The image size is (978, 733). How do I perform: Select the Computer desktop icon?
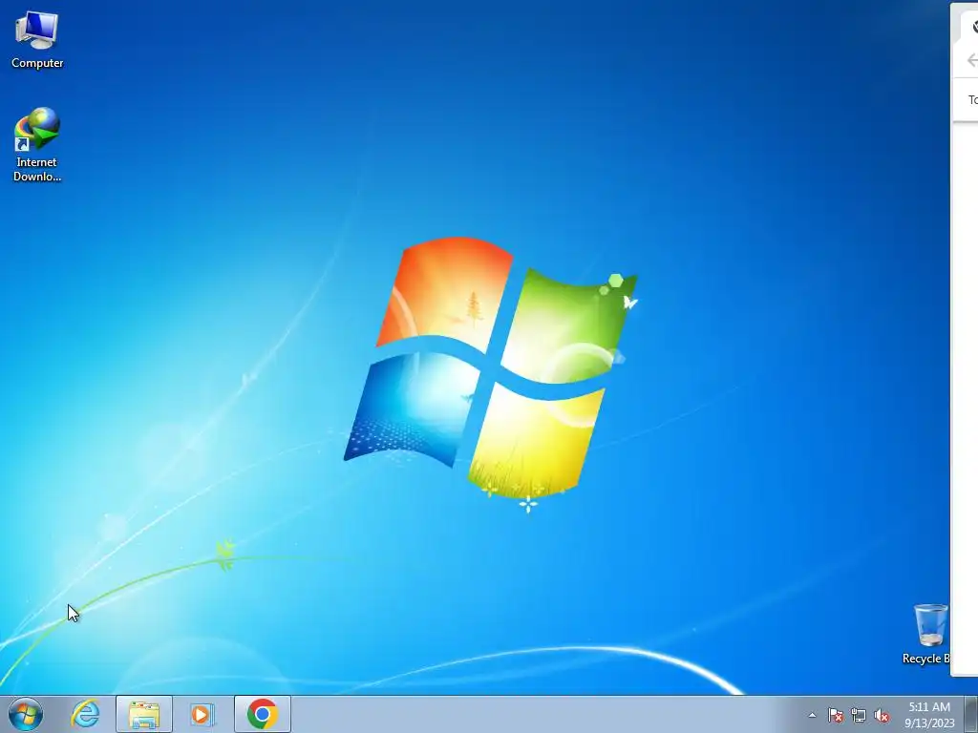[x=37, y=40]
